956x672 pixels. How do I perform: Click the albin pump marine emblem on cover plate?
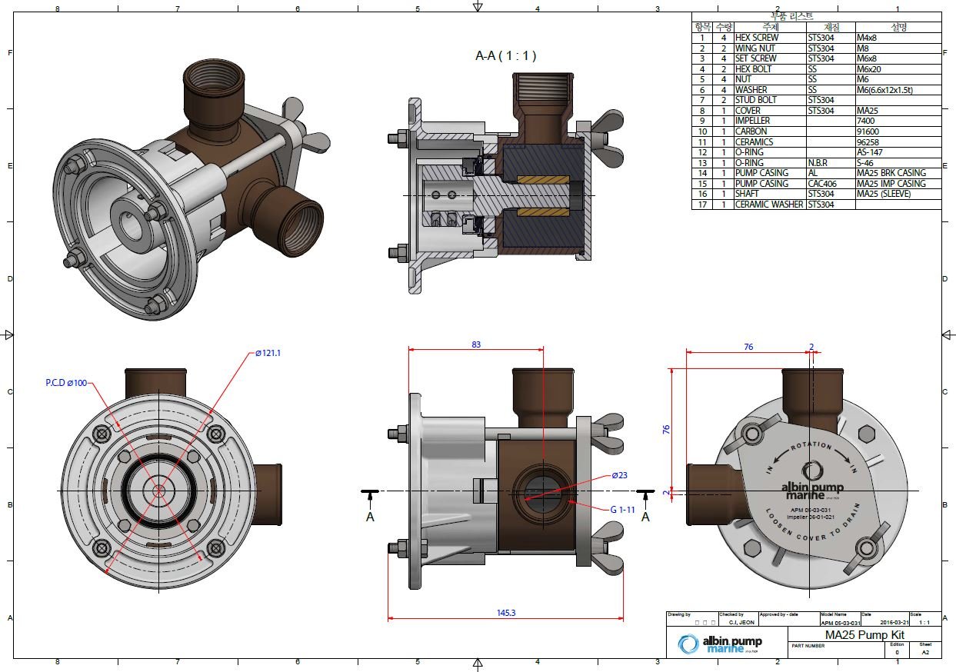[812, 483]
